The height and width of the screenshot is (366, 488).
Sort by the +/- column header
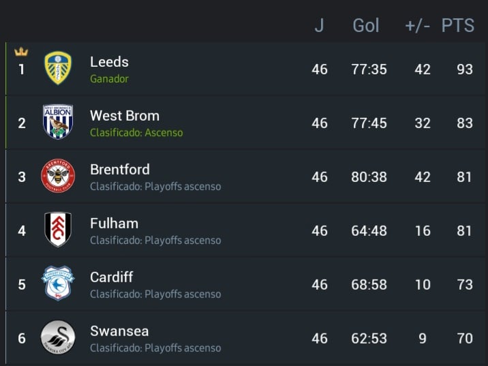(x=418, y=26)
